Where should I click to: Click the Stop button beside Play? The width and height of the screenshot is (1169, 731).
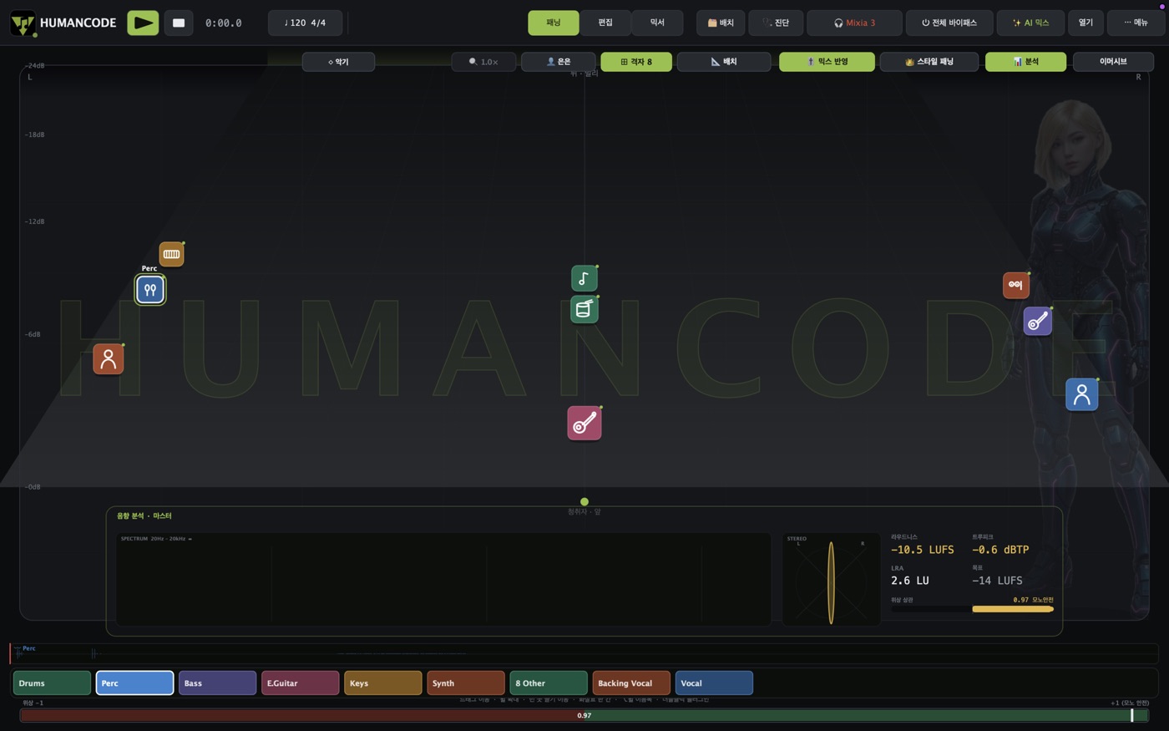[x=178, y=23]
